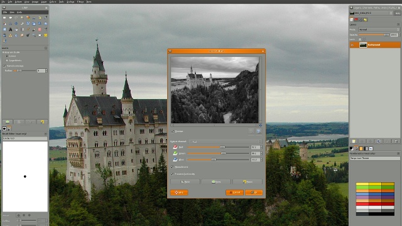Toggle the Preserve luminosity checkbox
402x226 pixels.
coord(172,174)
